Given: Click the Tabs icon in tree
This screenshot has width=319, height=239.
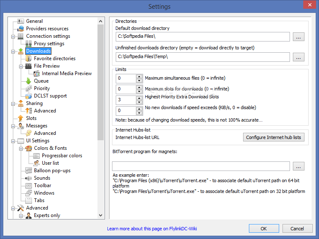Looking at the screenshot, I should tap(29, 200).
